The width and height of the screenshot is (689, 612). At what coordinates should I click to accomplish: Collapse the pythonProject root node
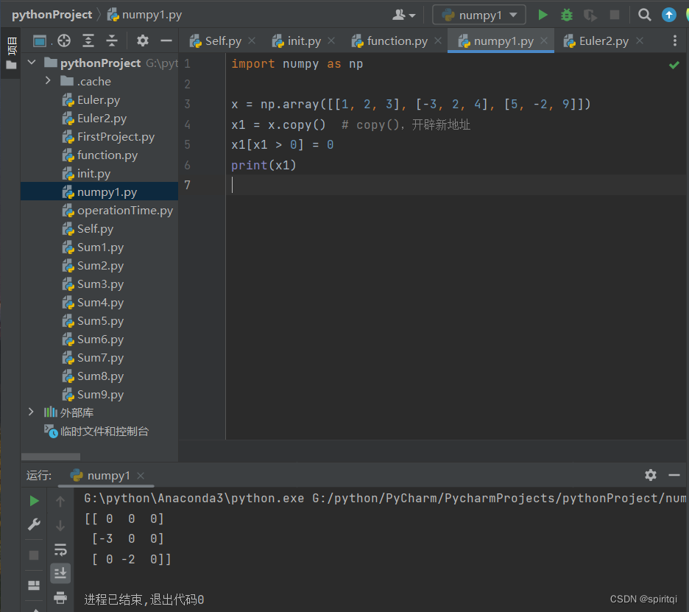(x=32, y=63)
